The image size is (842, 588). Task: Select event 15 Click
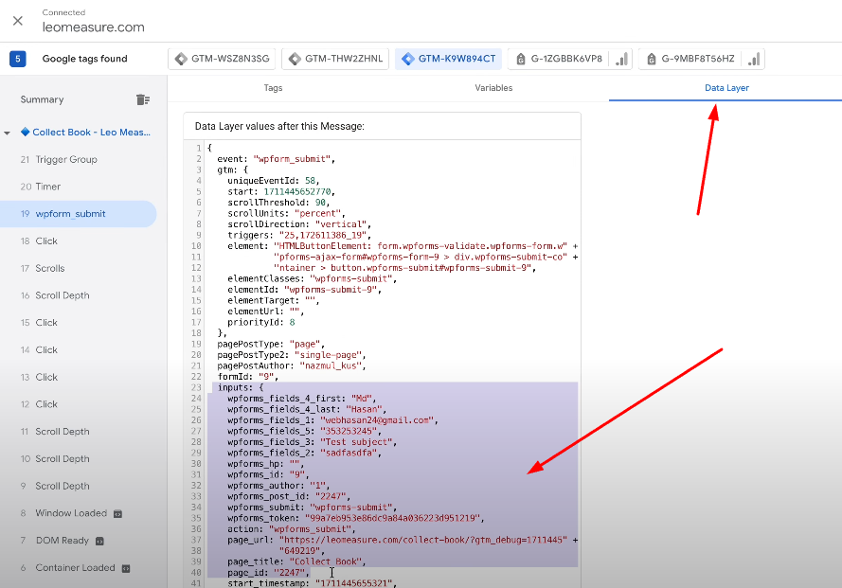(79, 323)
